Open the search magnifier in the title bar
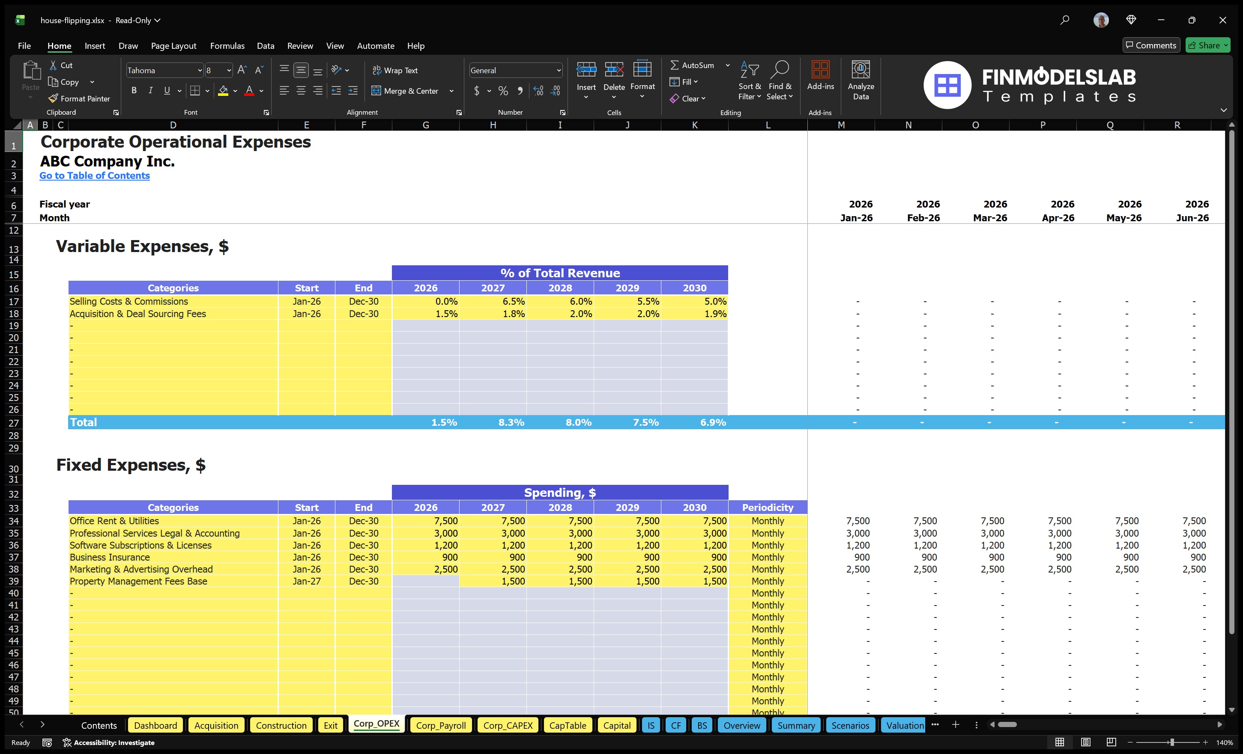Viewport: 1243px width, 754px height. click(1064, 20)
